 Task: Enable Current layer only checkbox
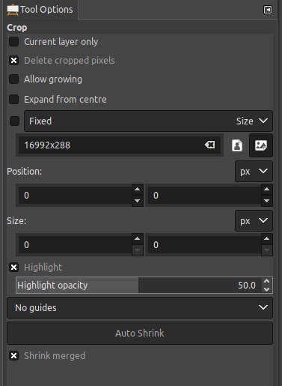pos(14,42)
